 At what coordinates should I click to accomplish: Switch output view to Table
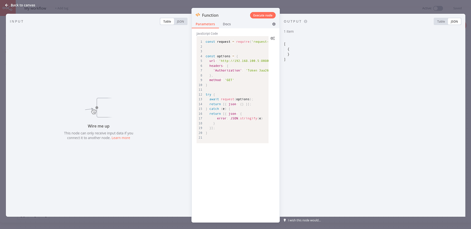441,22
